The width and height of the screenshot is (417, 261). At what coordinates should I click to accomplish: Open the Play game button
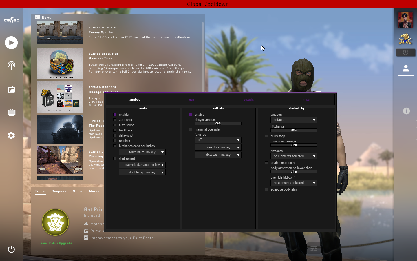tap(11, 43)
